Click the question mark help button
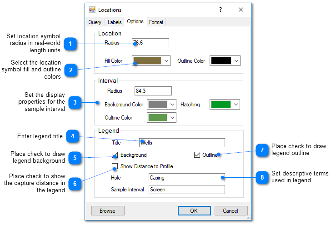 pyautogui.click(x=221, y=10)
